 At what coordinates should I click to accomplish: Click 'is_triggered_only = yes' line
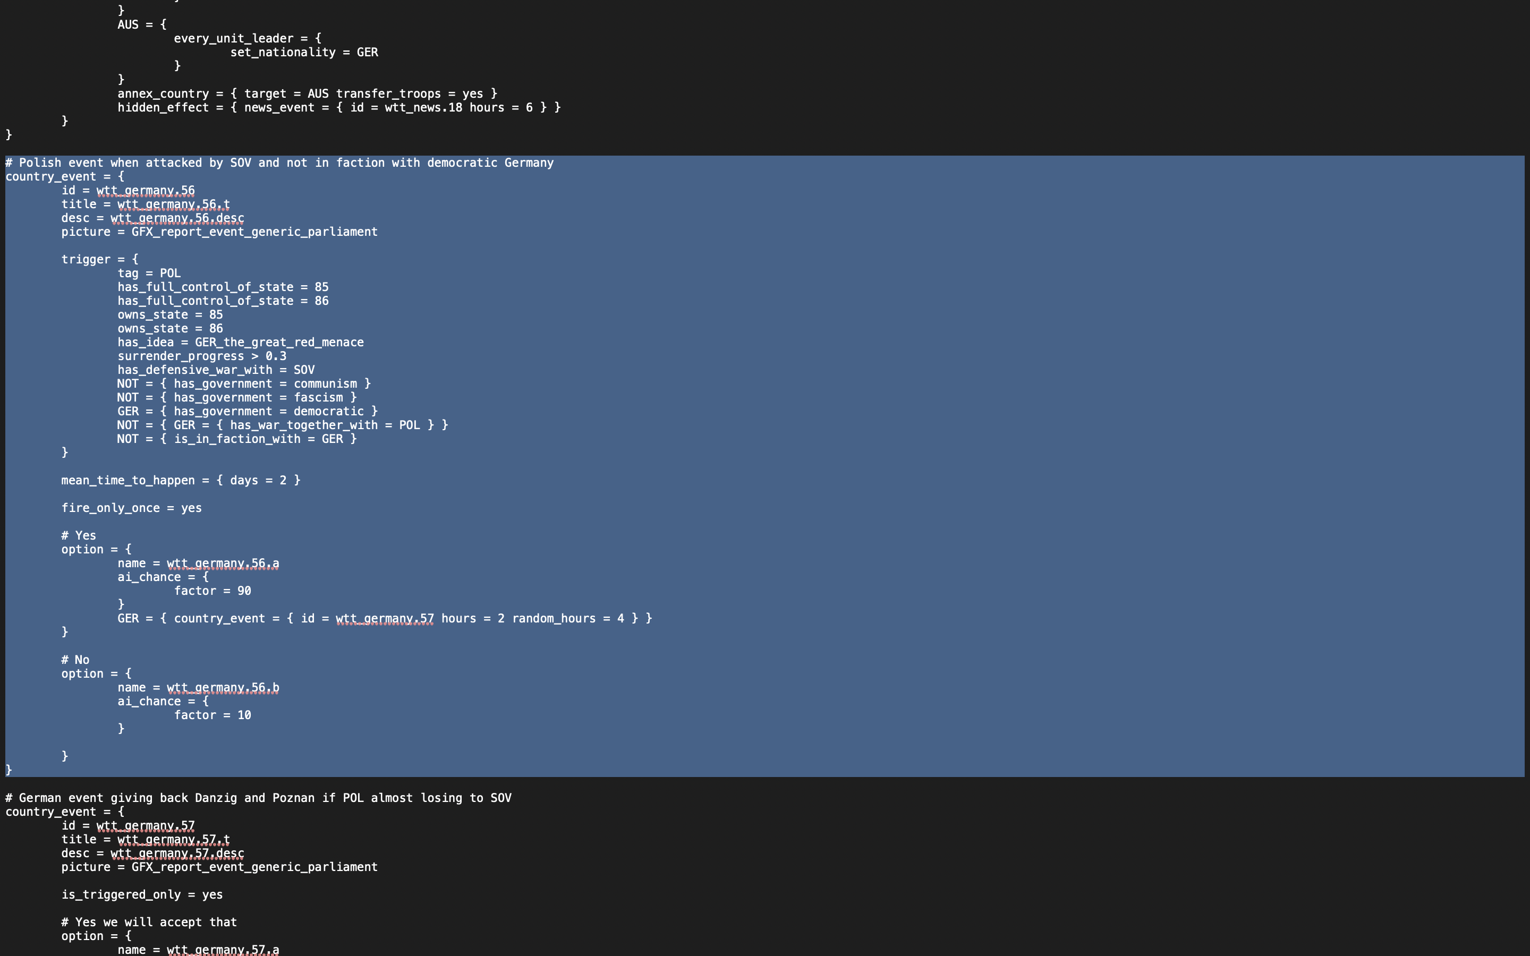[142, 895]
